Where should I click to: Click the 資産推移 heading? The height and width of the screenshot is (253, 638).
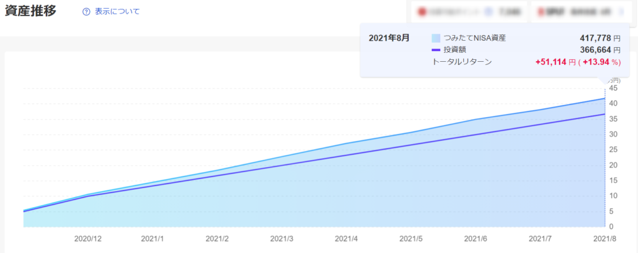click(31, 11)
